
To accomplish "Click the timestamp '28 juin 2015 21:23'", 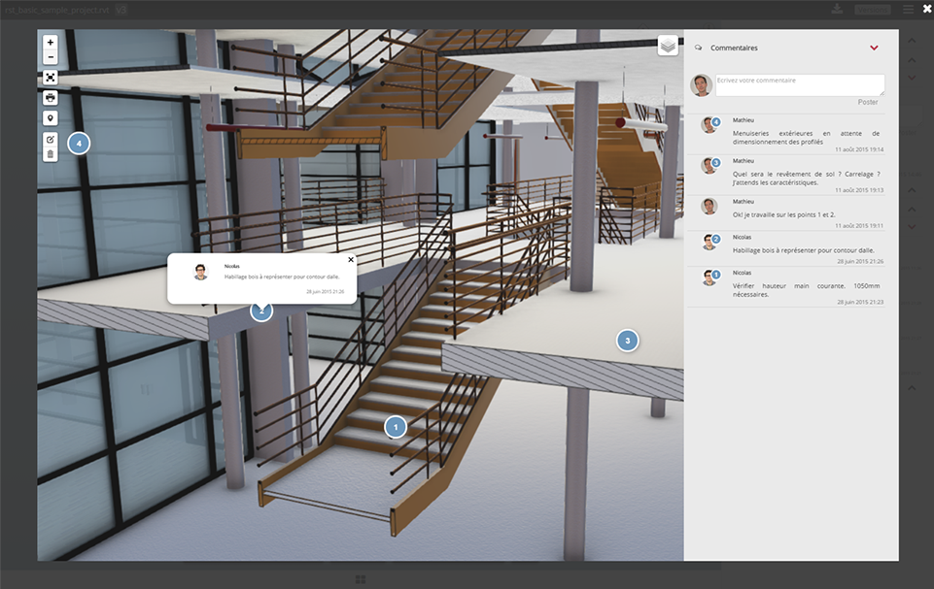I will click(x=860, y=302).
